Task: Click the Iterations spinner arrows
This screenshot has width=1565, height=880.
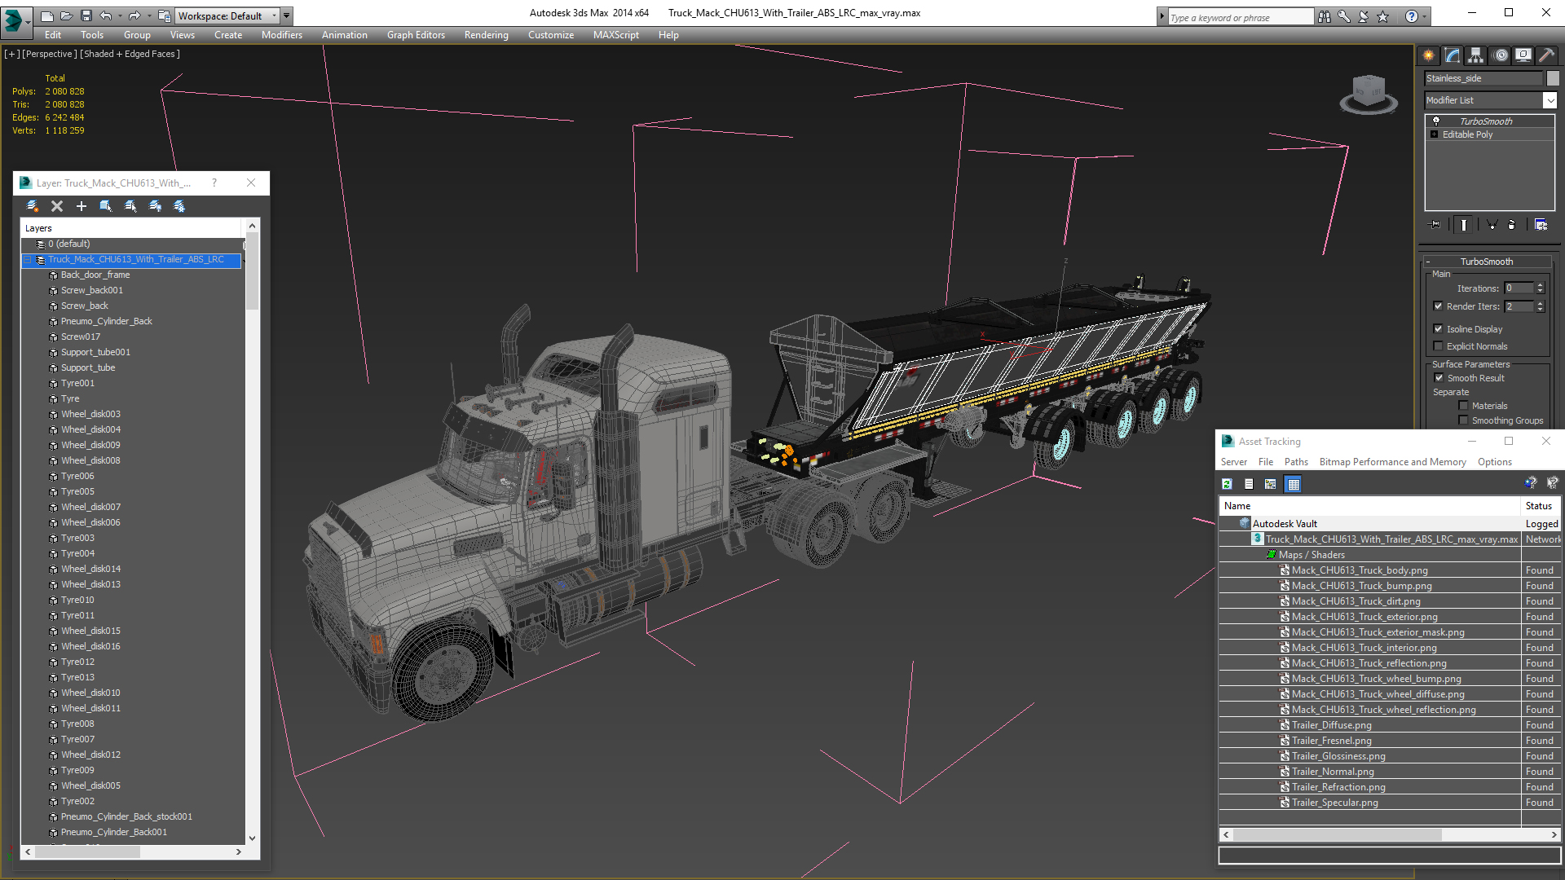Action: [1540, 288]
